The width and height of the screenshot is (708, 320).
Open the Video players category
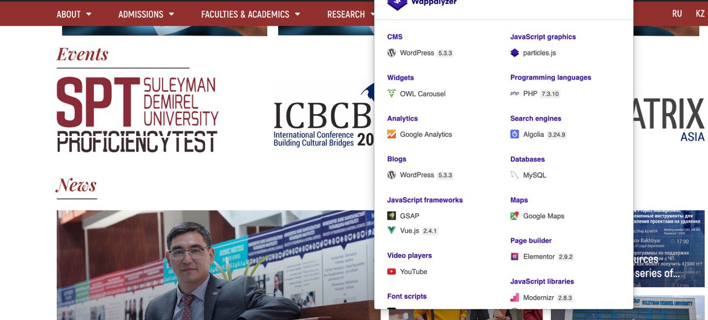[409, 255]
